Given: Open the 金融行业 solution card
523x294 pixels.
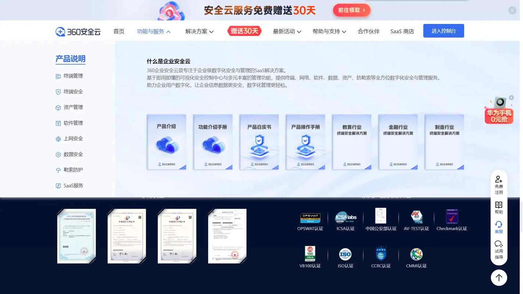Looking at the screenshot, I should point(398,142).
